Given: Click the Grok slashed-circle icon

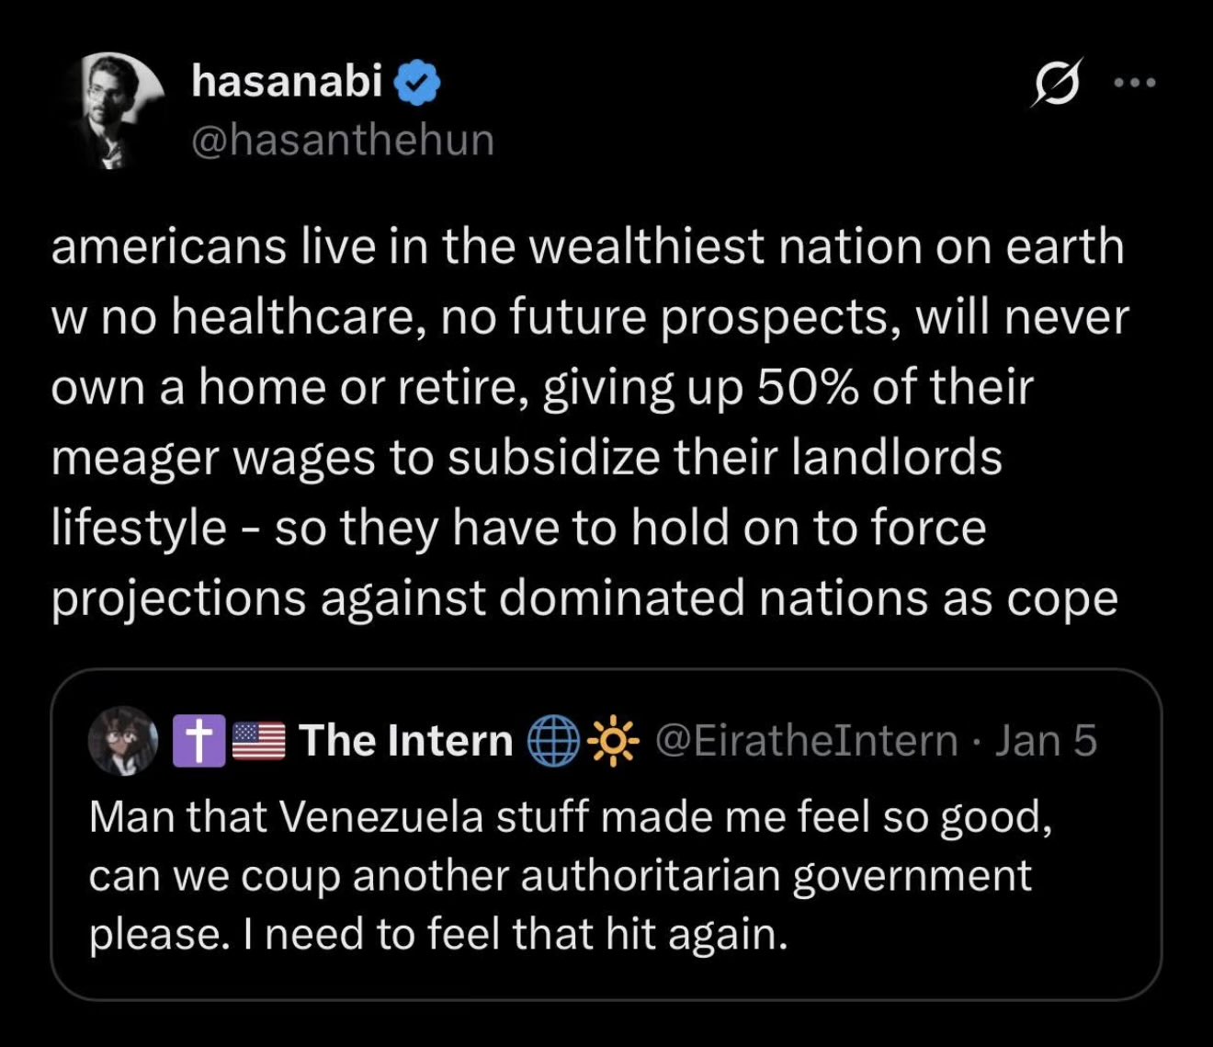Looking at the screenshot, I should (x=1057, y=84).
